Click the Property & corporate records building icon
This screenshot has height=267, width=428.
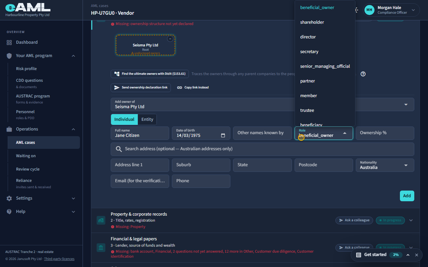point(101,220)
